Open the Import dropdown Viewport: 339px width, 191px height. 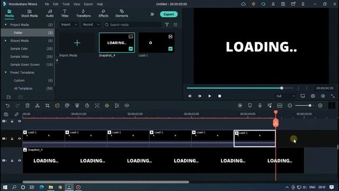pos(69,25)
